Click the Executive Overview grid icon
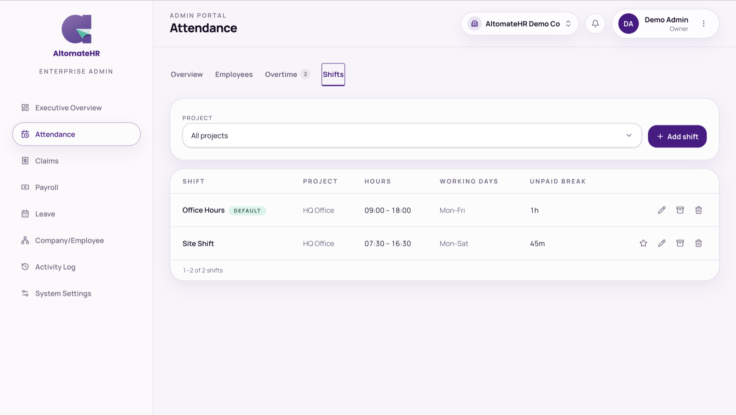Viewport: 736px width, 415px height. [25, 108]
